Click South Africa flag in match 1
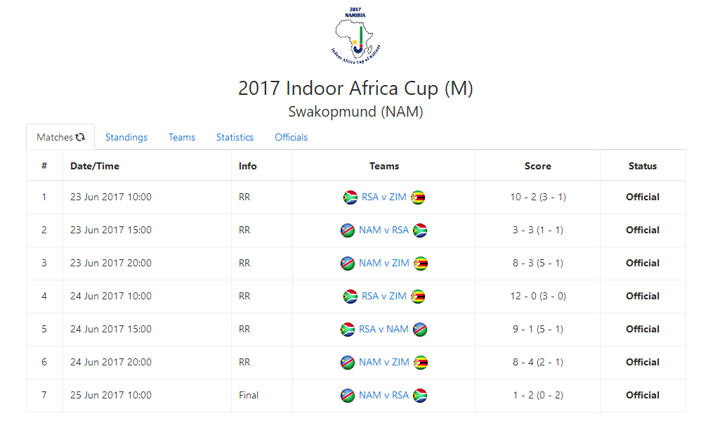 pyautogui.click(x=350, y=197)
